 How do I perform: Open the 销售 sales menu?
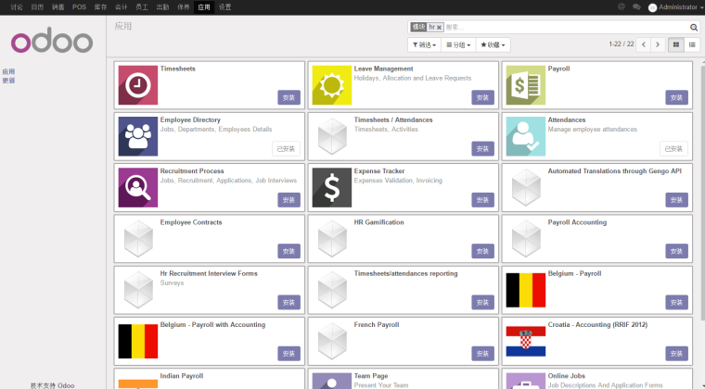tap(58, 7)
